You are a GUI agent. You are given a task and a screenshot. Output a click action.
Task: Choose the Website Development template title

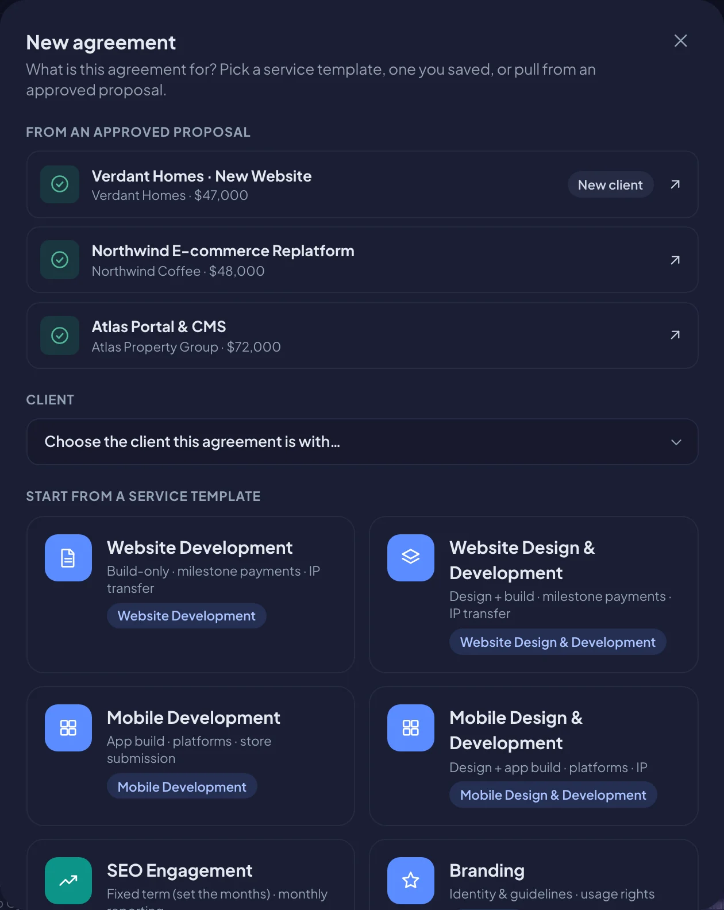(199, 547)
